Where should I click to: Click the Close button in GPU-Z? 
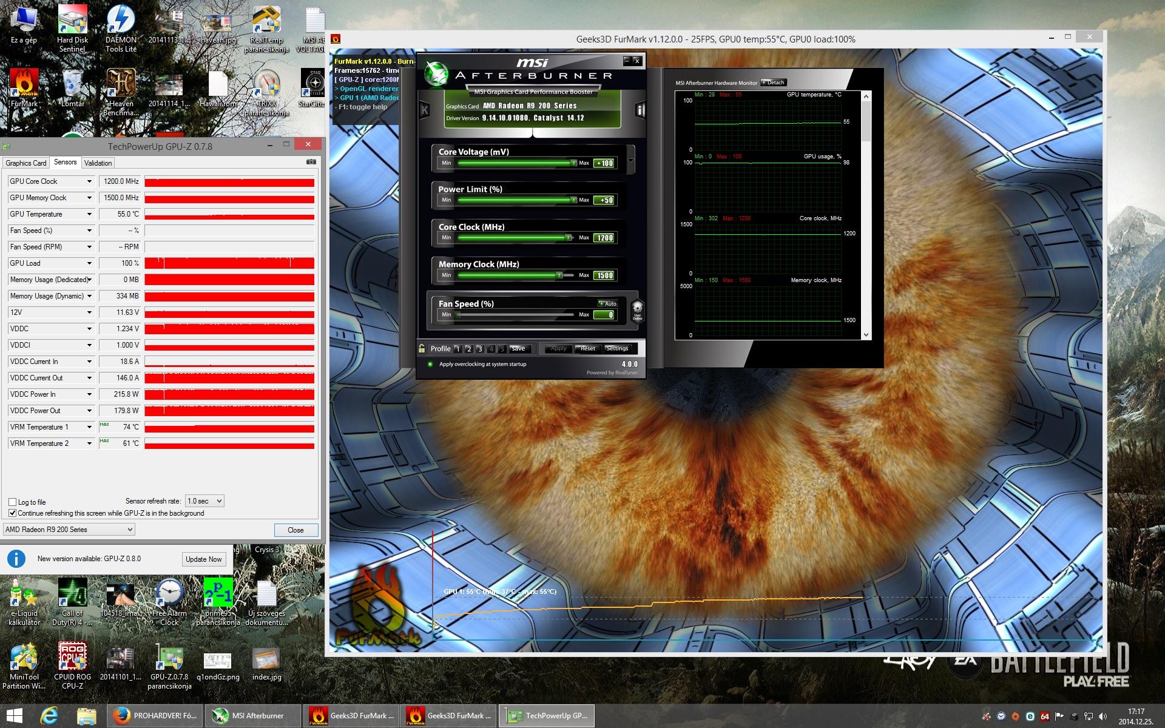pyautogui.click(x=296, y=530)
